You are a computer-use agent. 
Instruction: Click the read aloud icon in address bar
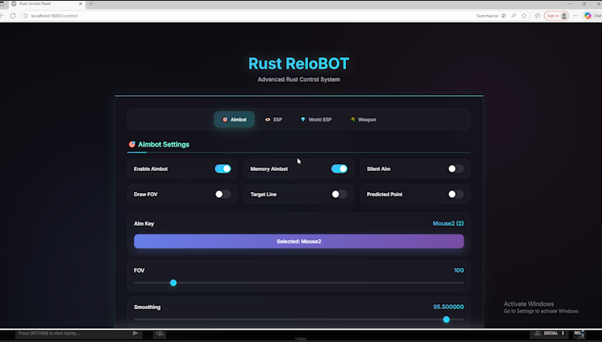pos(514,15)
